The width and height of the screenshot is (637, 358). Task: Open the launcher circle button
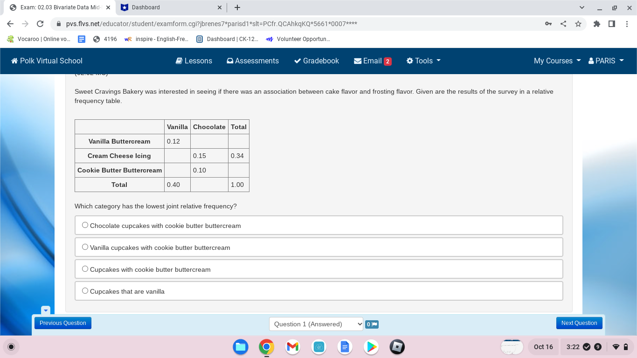point(11,347)
